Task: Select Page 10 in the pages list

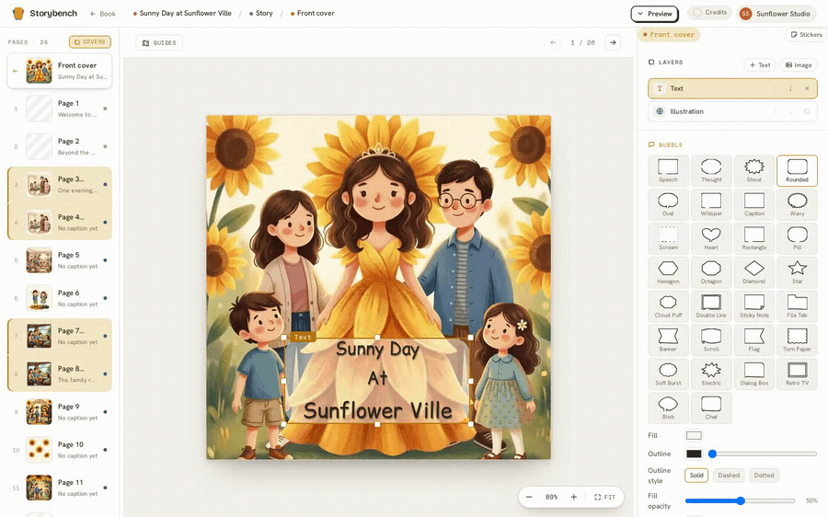Action: coord(60,450)
